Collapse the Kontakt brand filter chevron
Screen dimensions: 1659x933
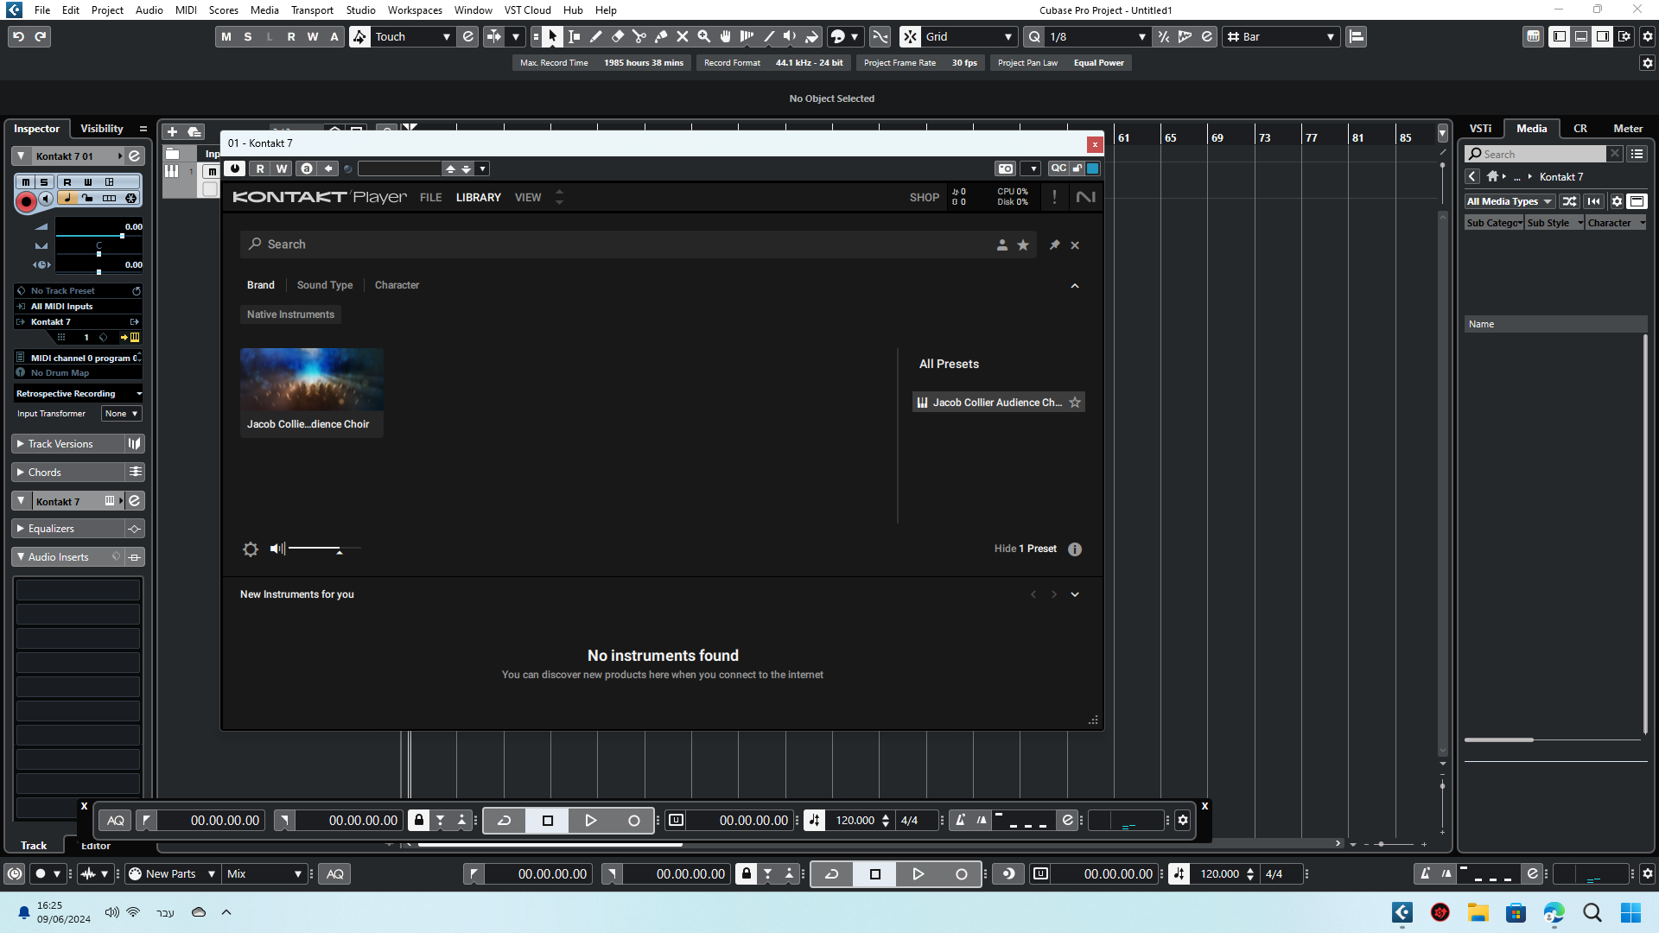tap(1075, 286)
